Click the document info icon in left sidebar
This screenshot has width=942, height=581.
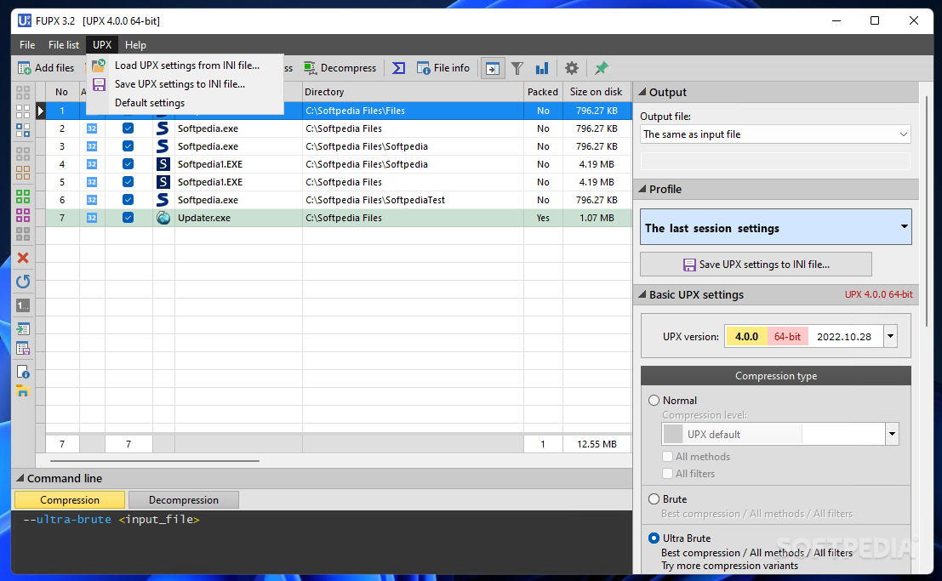point(23,372)
